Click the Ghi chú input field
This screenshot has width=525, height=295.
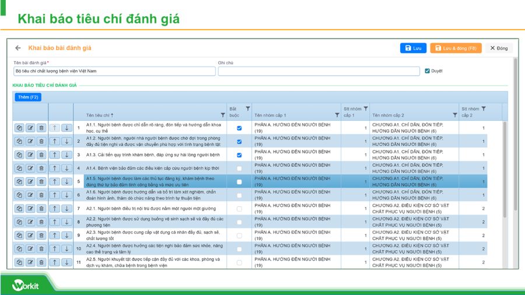click(318, 71)
